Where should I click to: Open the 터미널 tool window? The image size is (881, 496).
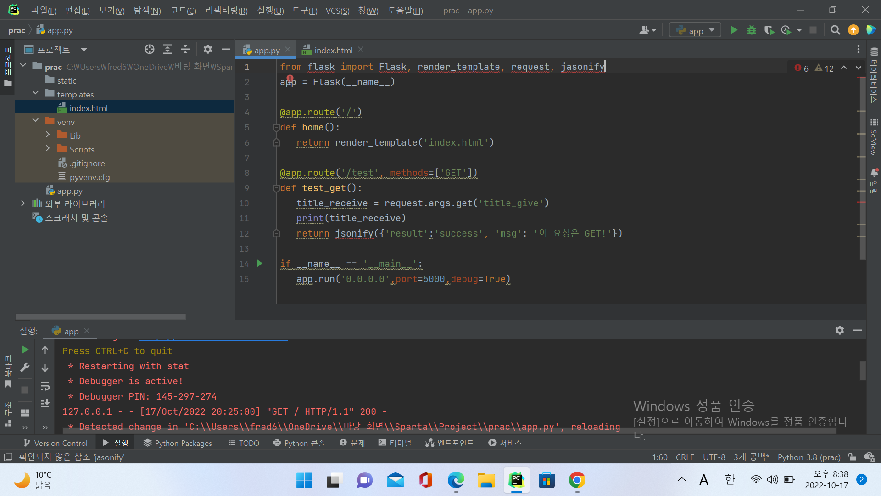395,443
